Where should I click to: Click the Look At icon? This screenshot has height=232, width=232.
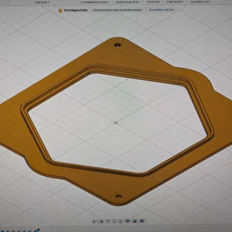(x=101, y=222)
